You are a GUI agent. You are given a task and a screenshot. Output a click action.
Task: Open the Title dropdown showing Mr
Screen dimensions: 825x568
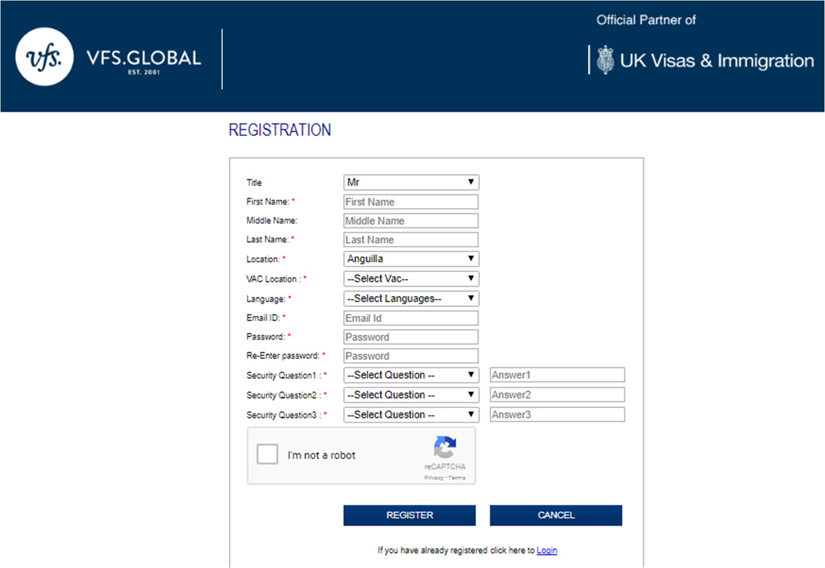click(x=410, y=182)
